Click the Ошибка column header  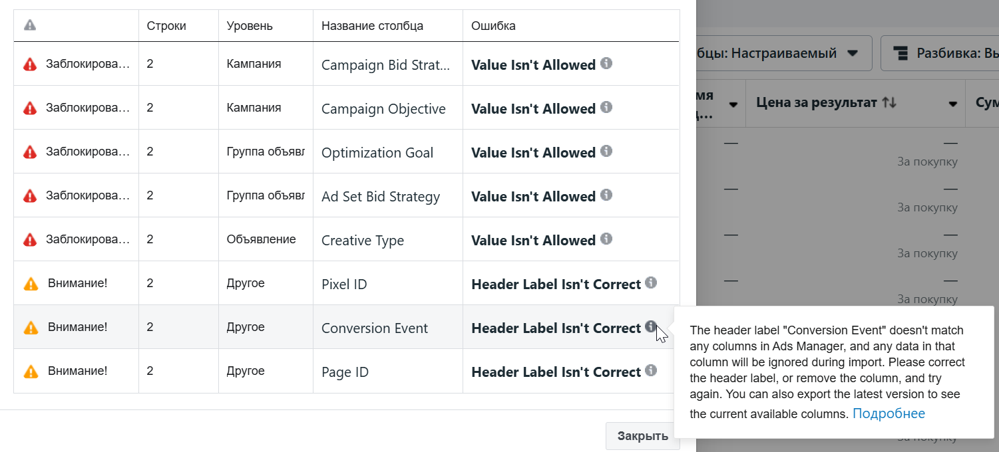(493, 26)
